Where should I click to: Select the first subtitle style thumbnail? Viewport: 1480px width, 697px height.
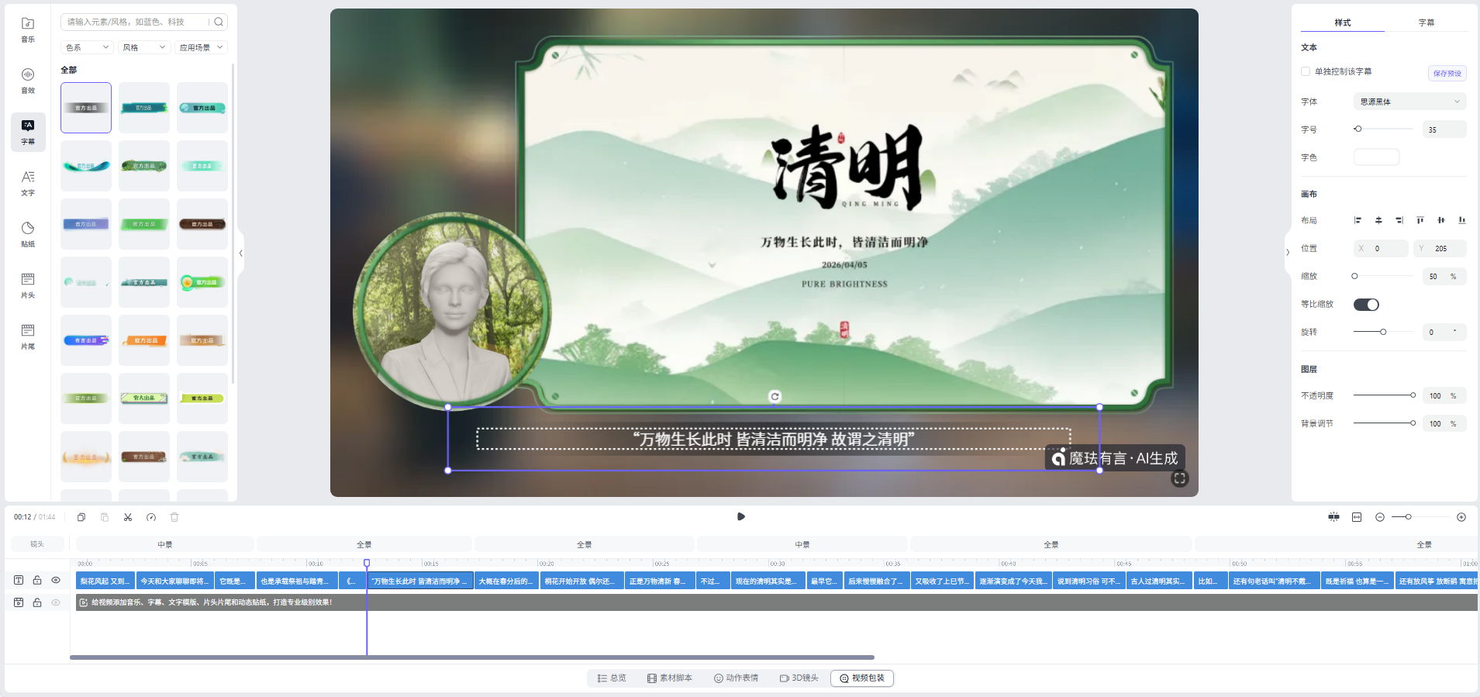[86, 108]
